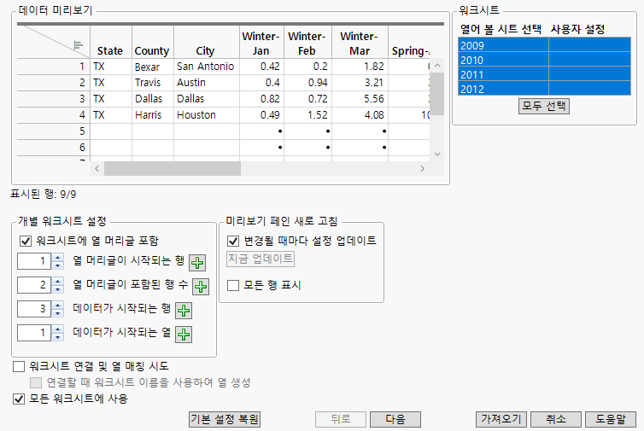Click the Winter-Mar column header

pos(360,44)
